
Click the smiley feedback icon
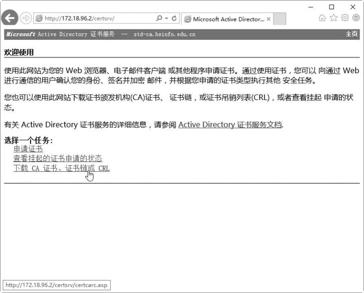pyautogui.click(x=356, y=18)
